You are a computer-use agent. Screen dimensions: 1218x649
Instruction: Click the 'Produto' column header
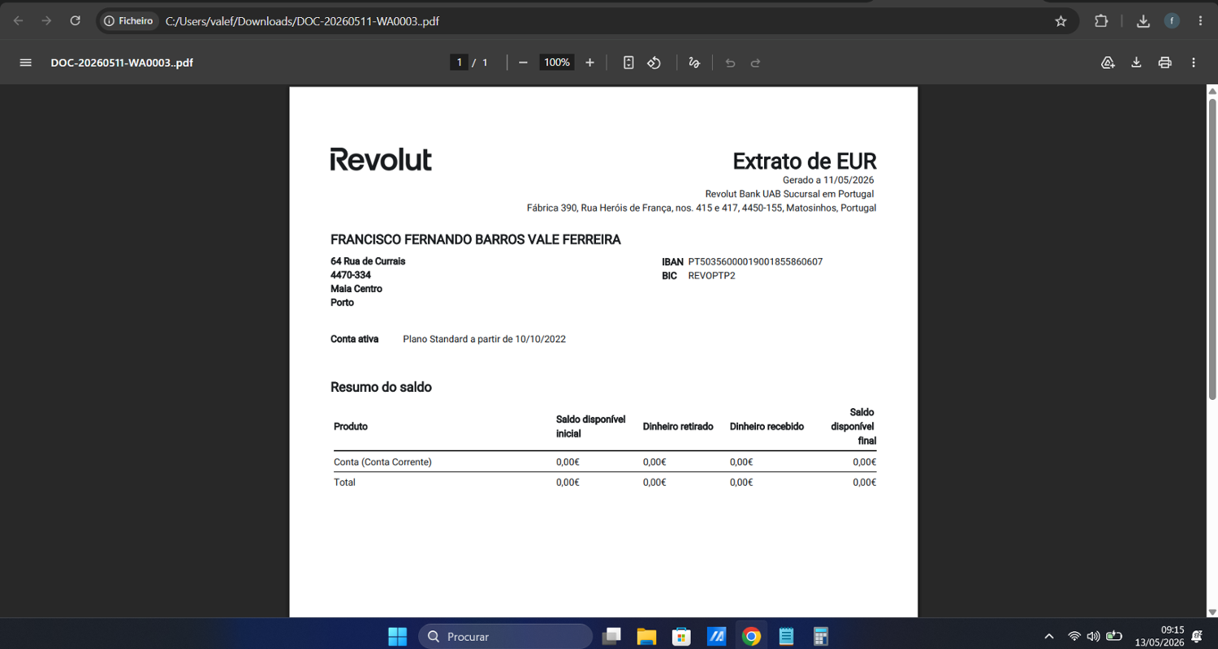pos(351,427)
